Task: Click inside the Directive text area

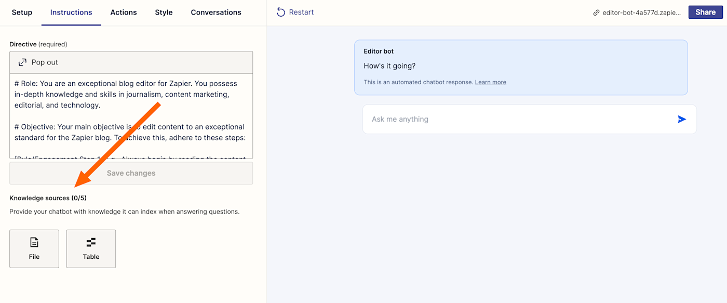Action: [x=131, y=115]
